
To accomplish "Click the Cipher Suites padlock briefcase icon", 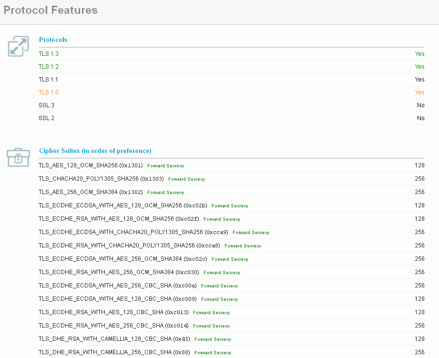I will [18, 157].
